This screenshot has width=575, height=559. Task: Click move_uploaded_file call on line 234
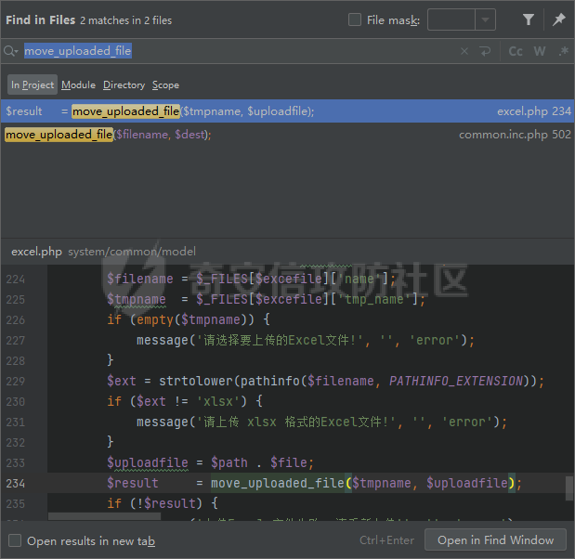tap(278, 483)
